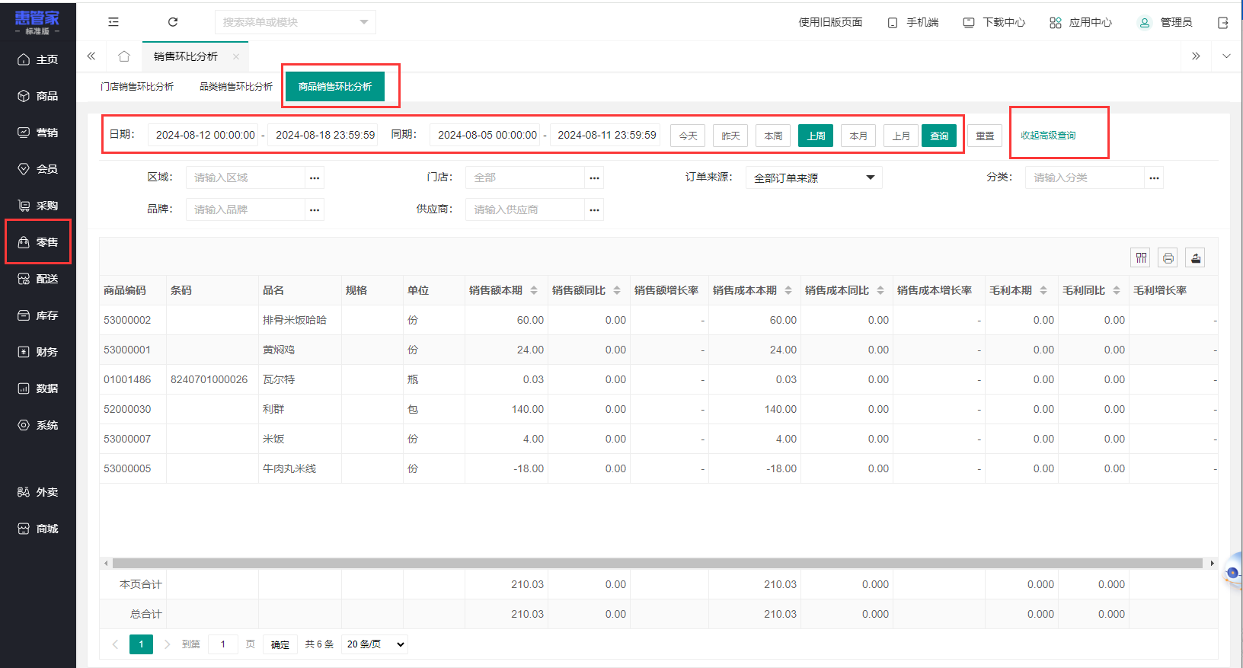Image resolution: width=1243 pixels, height=668 pixels.
Task: Open 采购 in the sidebar
Action: coord(38,206)
